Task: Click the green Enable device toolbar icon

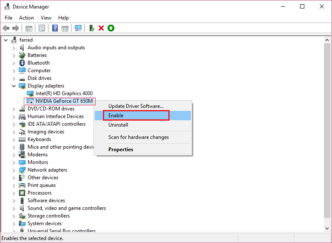Action: coord(111,28)
